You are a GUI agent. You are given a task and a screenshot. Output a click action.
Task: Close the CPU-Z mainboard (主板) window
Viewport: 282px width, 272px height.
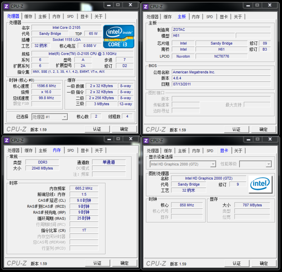(x=270, y=5)
